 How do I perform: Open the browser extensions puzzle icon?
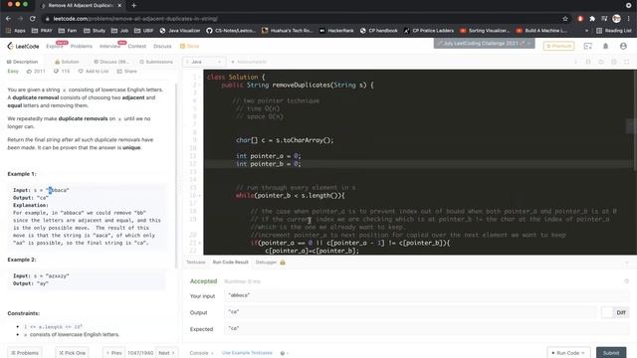[592, 19]
